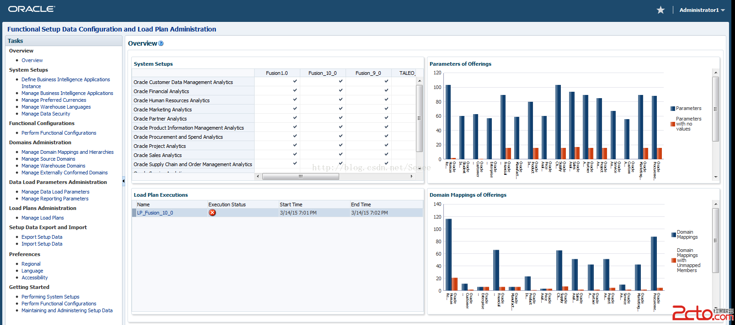Open Performing System Setups getting started link
Viewport: 735px width, 325px height.
click(x=50, y=297)
